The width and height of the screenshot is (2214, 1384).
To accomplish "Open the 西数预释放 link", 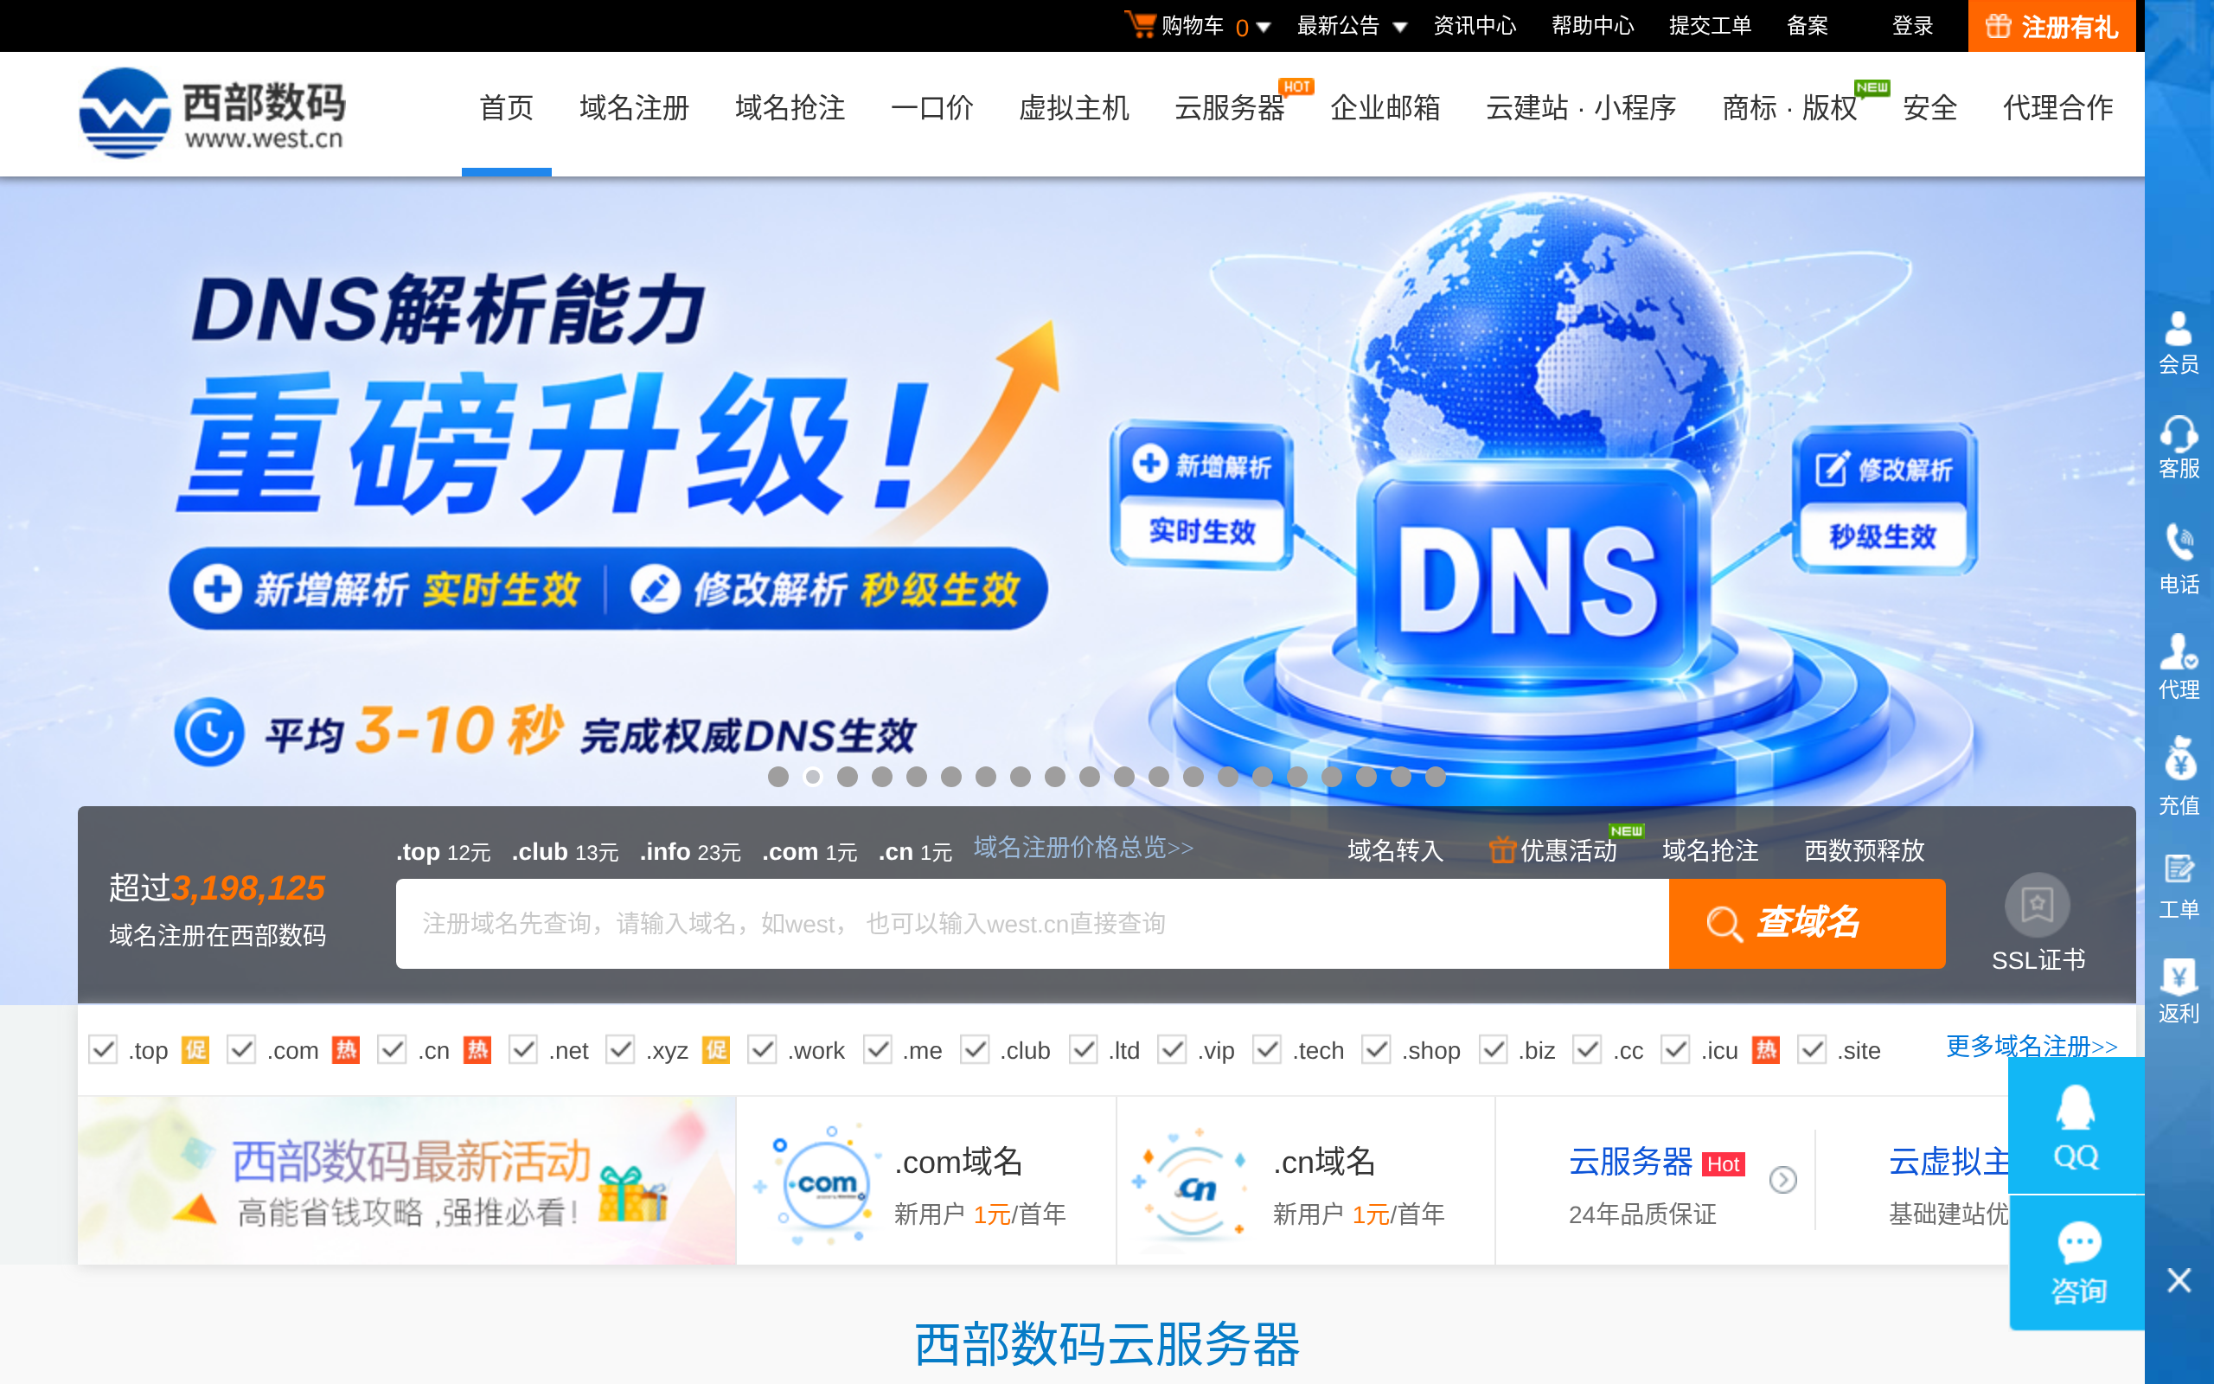I will click(x=1864, y=850).
